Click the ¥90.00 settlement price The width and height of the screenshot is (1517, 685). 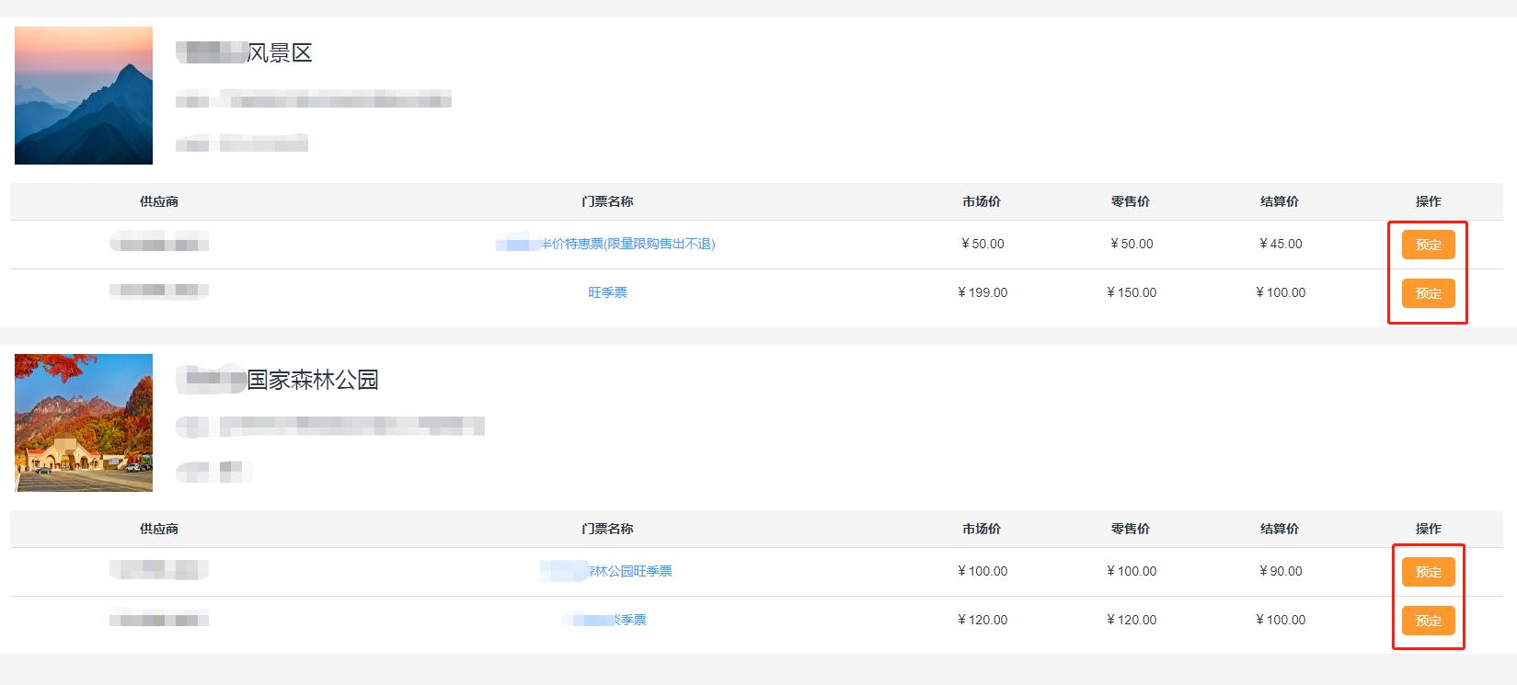(x=1280, y=571)
